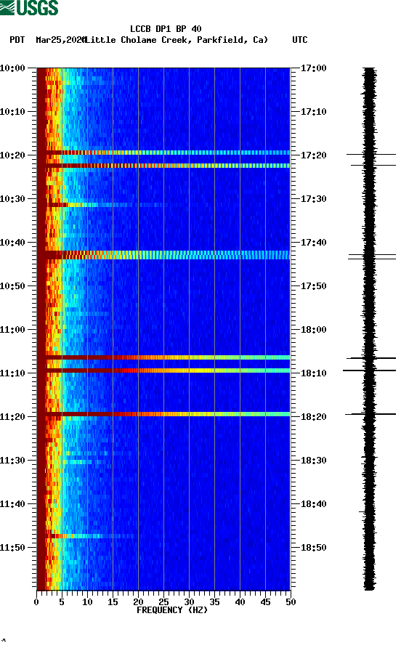This screenshot has width=401, height=648.
Task: Click the '18:20' UTC time label
Action: tap(313, 417)
